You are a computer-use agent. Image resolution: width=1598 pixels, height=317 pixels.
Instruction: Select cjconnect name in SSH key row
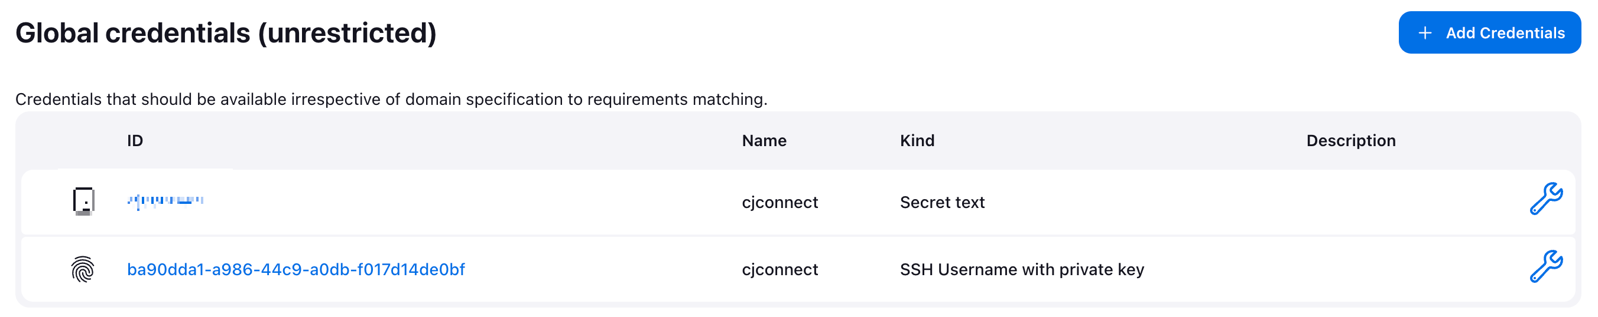[779, 270]
